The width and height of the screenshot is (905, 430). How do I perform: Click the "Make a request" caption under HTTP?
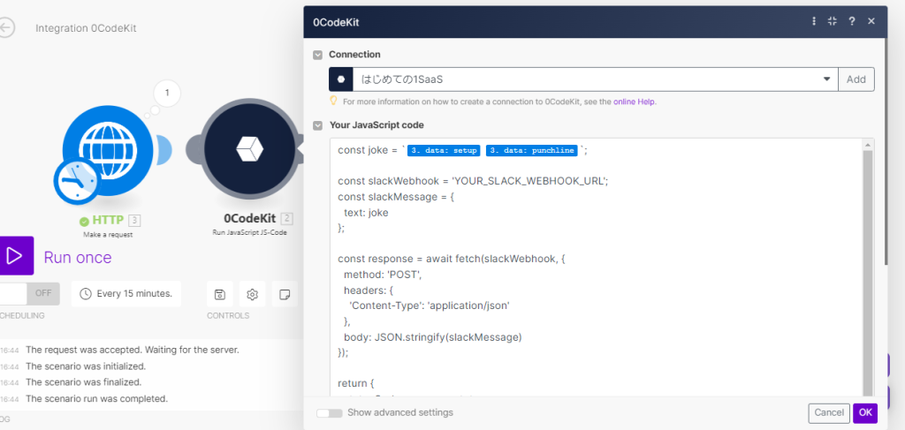(106, 235)
